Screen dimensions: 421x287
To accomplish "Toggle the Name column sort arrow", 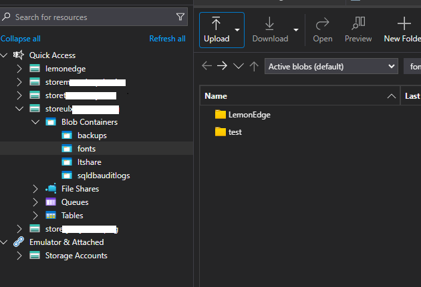I will 392,95.
